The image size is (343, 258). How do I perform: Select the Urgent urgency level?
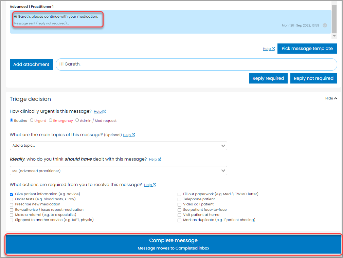[x=31, y=120]
